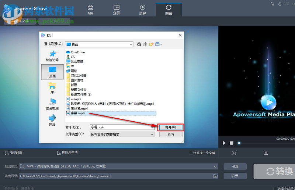295x190 pixels.
Task: Select the CS user folder
Action: (x=70, y=57)
